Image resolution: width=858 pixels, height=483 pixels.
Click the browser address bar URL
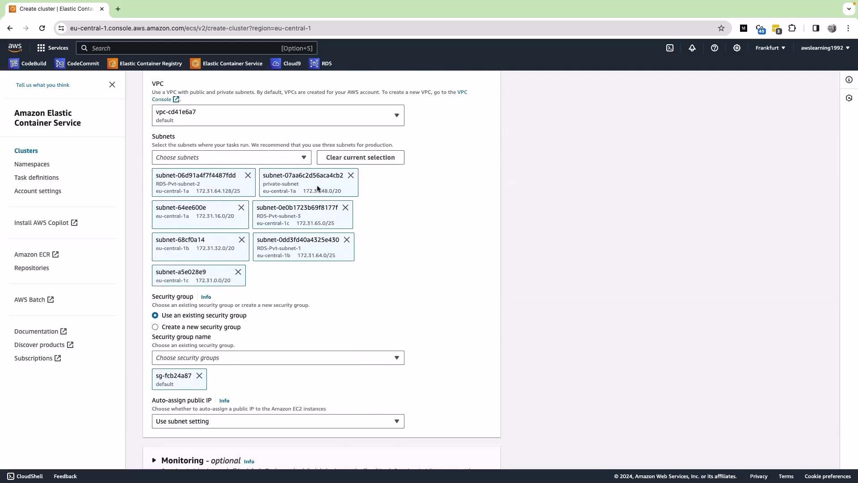[x=190, y=28]
